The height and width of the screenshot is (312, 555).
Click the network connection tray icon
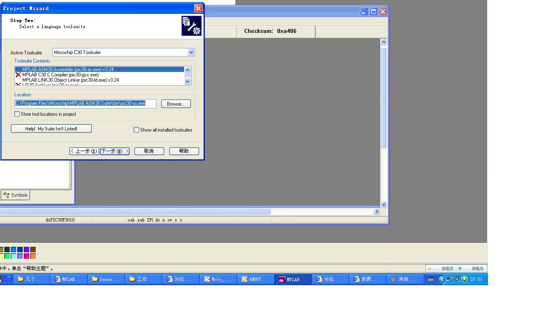pyautogui.click(x=450, y=279)
